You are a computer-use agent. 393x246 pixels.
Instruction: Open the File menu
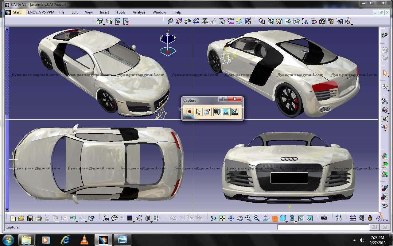point(61,12)
